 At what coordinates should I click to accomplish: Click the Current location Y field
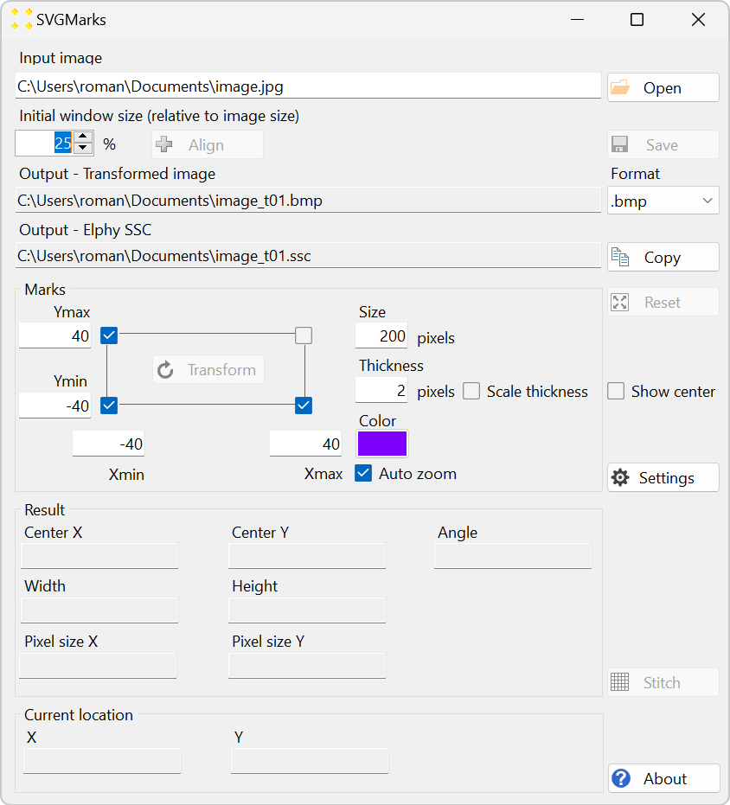point(310,761)
